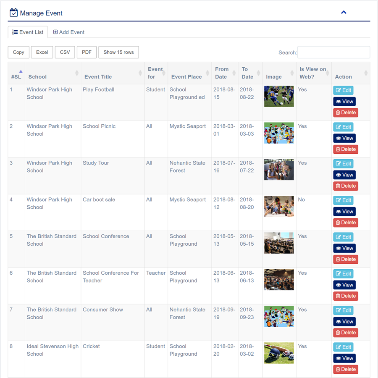Open the Cricket event image thumbnail

279,353
